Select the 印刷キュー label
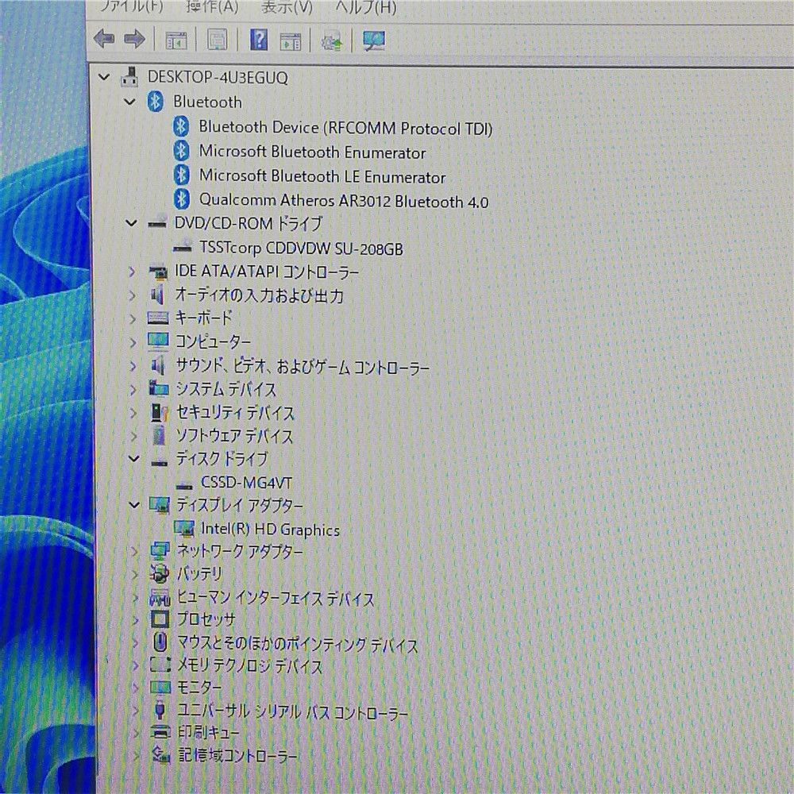 [209, 733]
